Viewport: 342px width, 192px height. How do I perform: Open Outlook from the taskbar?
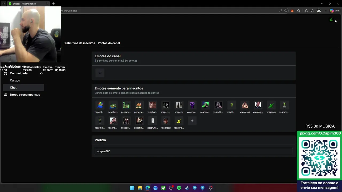pos(156,188)
